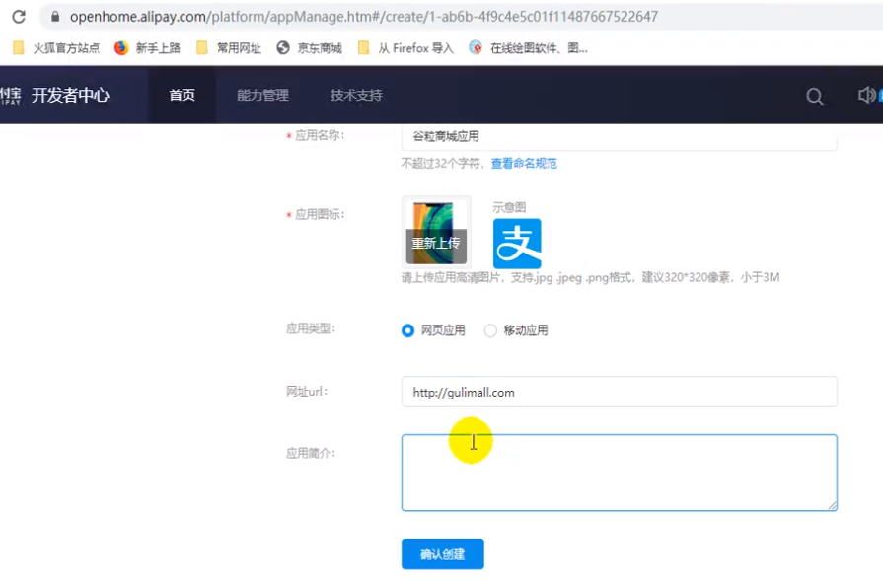Click the lock icon in address bar
883x580 pixels.
[x=54, y=17]
